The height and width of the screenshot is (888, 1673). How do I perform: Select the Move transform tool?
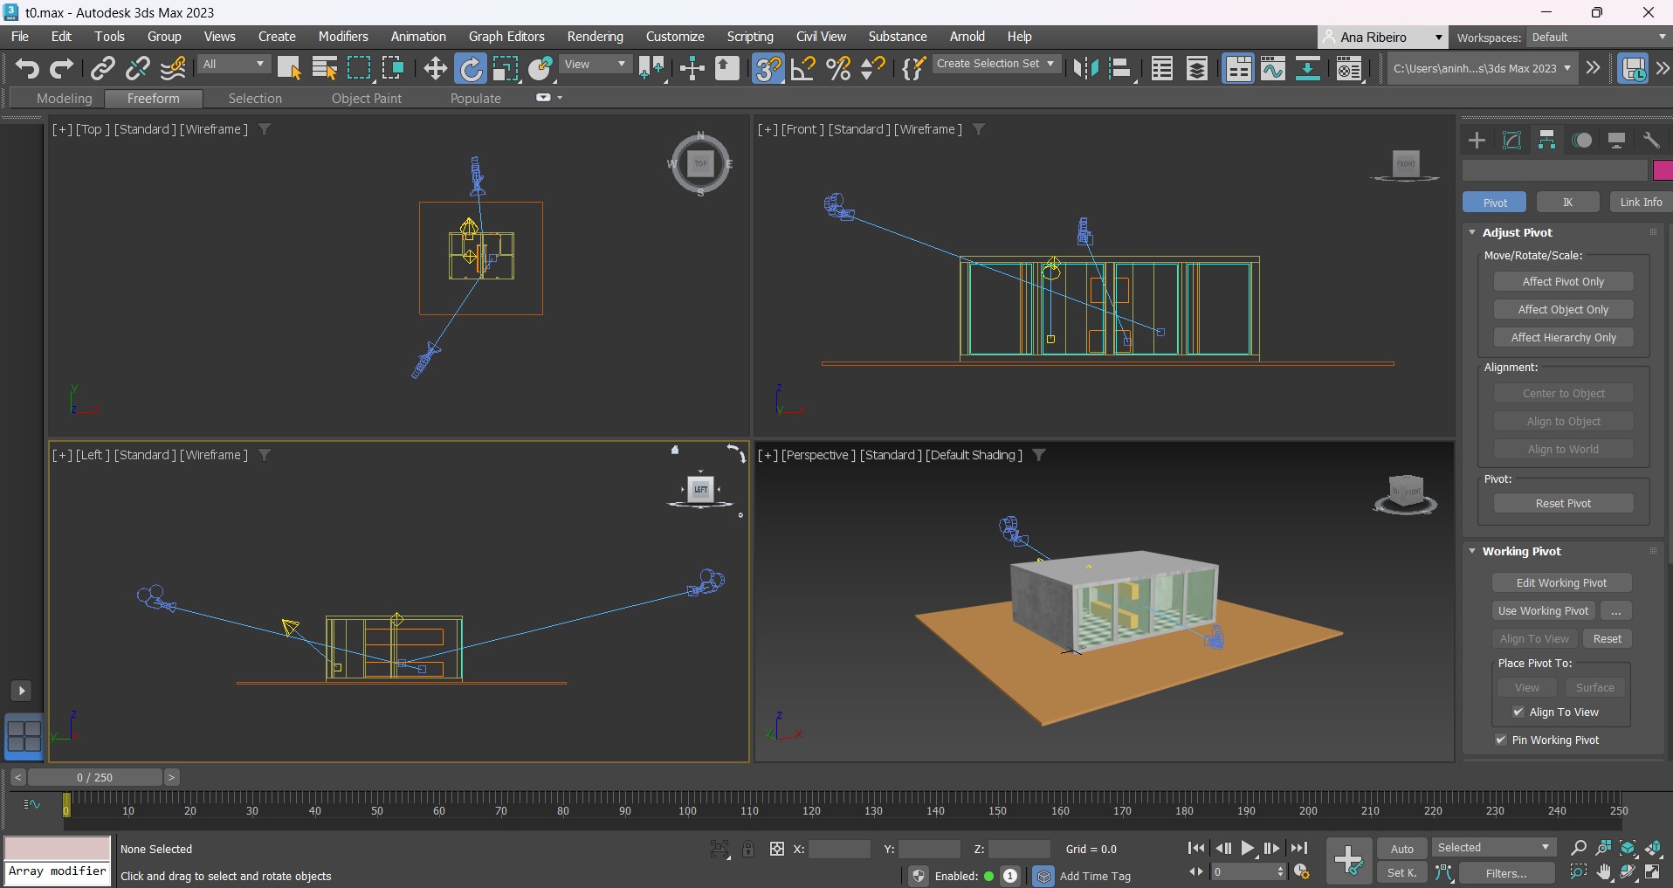(x=435, y=68)
